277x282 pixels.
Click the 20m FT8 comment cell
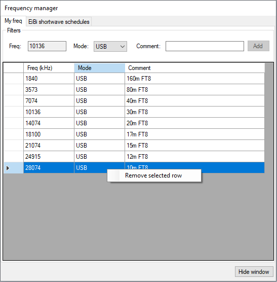click(194, 123)
